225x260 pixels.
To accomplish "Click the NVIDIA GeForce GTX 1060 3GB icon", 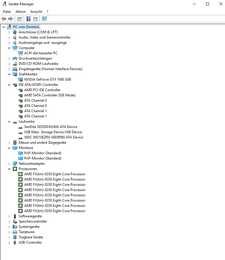I will pyautogui.click(x=20, y=79).
